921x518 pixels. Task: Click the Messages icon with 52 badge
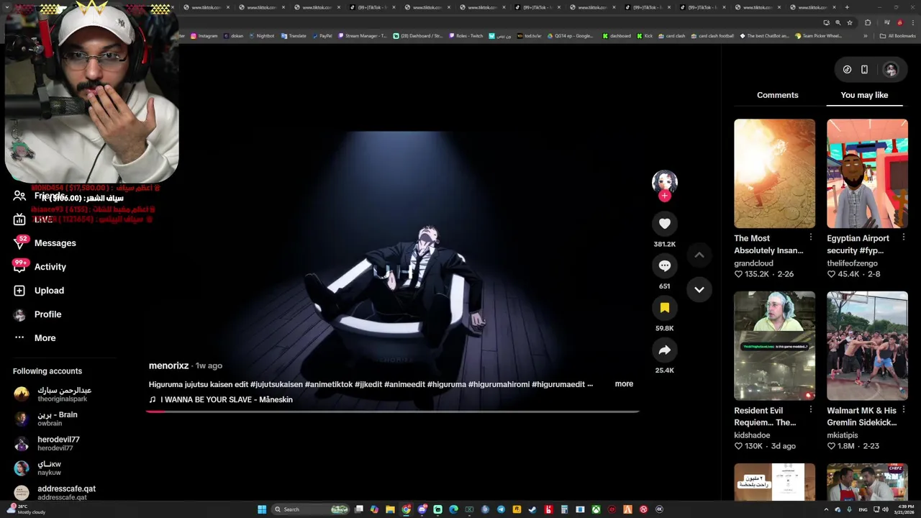tap(19, 243)
